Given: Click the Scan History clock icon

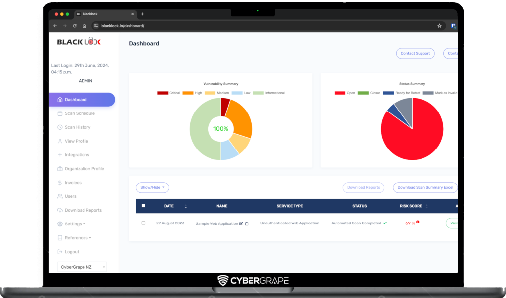Looking at the screenshot, I should (x=60, y=127).
